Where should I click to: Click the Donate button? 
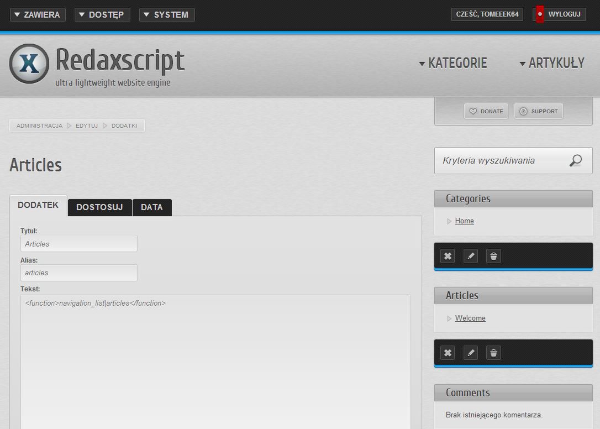[x=486, y=111]
